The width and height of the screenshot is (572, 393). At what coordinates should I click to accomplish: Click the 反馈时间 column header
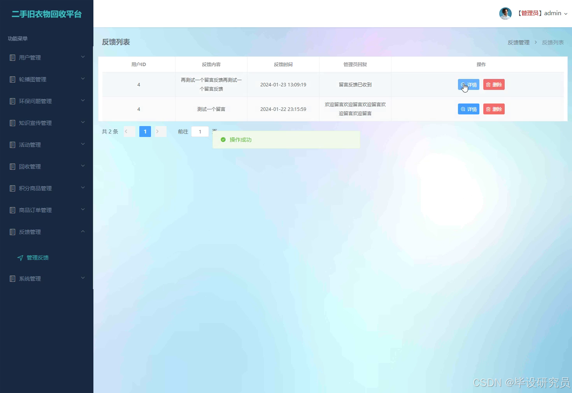pos(283,65)
